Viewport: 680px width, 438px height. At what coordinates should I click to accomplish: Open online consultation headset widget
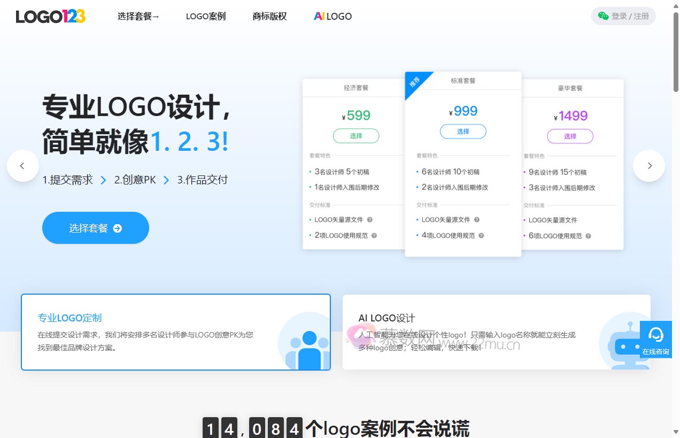click(655, 340)
